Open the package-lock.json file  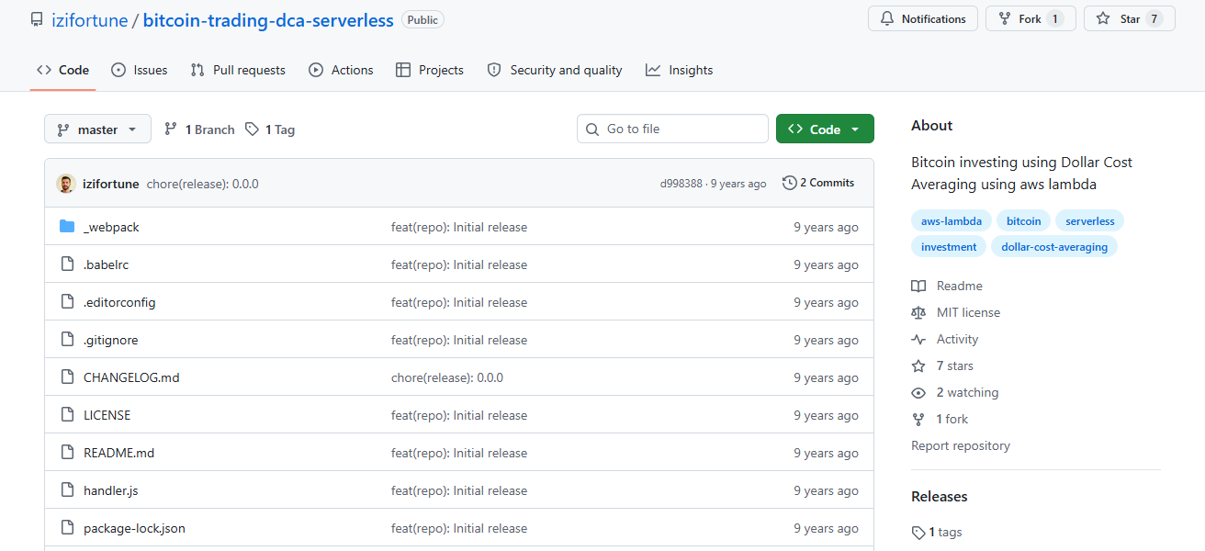click(x=134, y=528)
